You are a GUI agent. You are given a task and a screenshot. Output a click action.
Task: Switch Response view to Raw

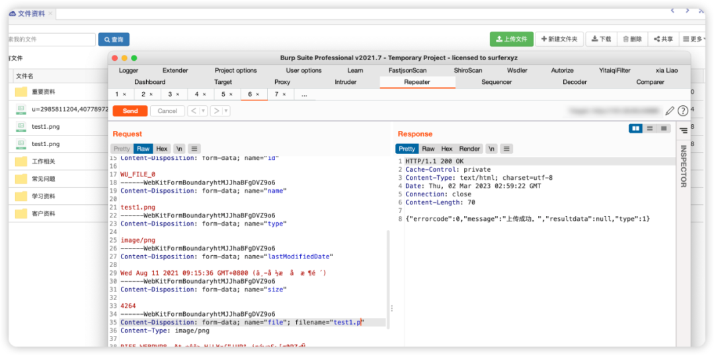tap(428, 149)
